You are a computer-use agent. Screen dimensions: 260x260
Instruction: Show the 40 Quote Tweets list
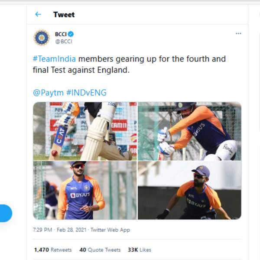pos(100,250)
